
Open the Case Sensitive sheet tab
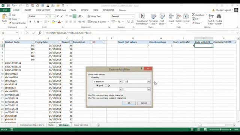[x=81, y=125]
